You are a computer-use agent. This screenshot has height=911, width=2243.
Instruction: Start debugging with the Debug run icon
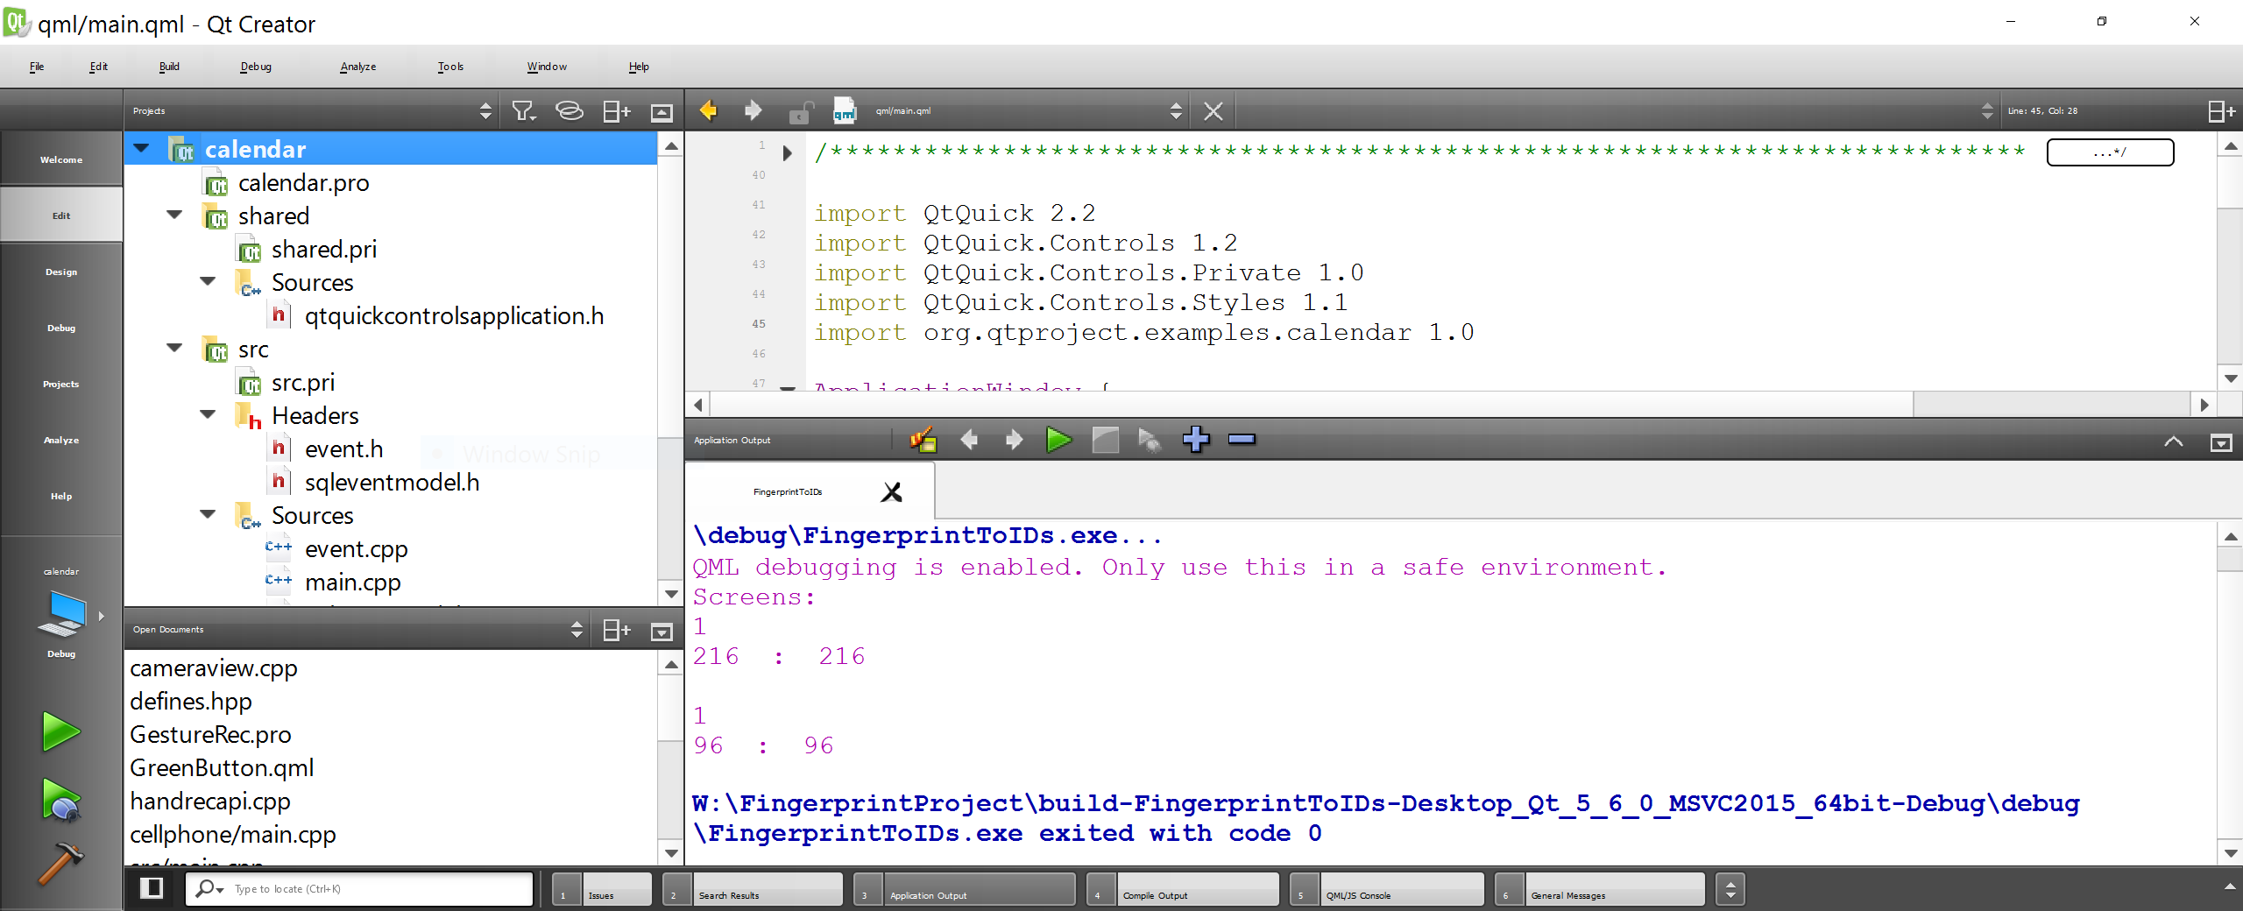point(60,800)
